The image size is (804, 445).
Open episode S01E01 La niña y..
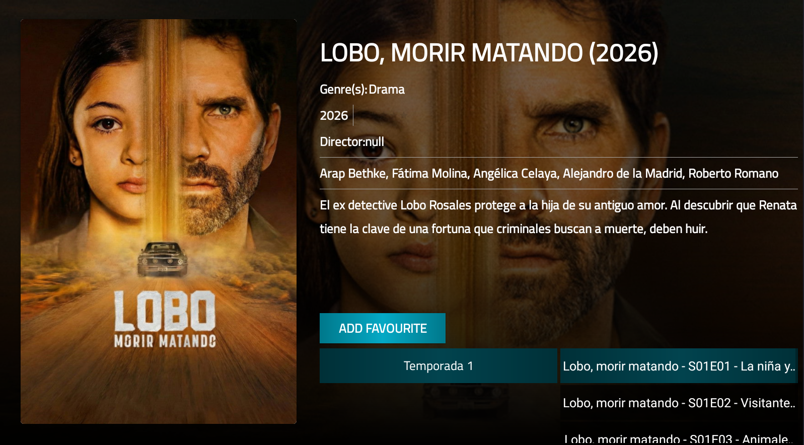pyautogui.click(x=679, y=366)
